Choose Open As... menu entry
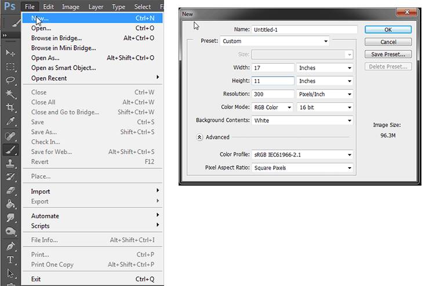 (x=93, y=58)
